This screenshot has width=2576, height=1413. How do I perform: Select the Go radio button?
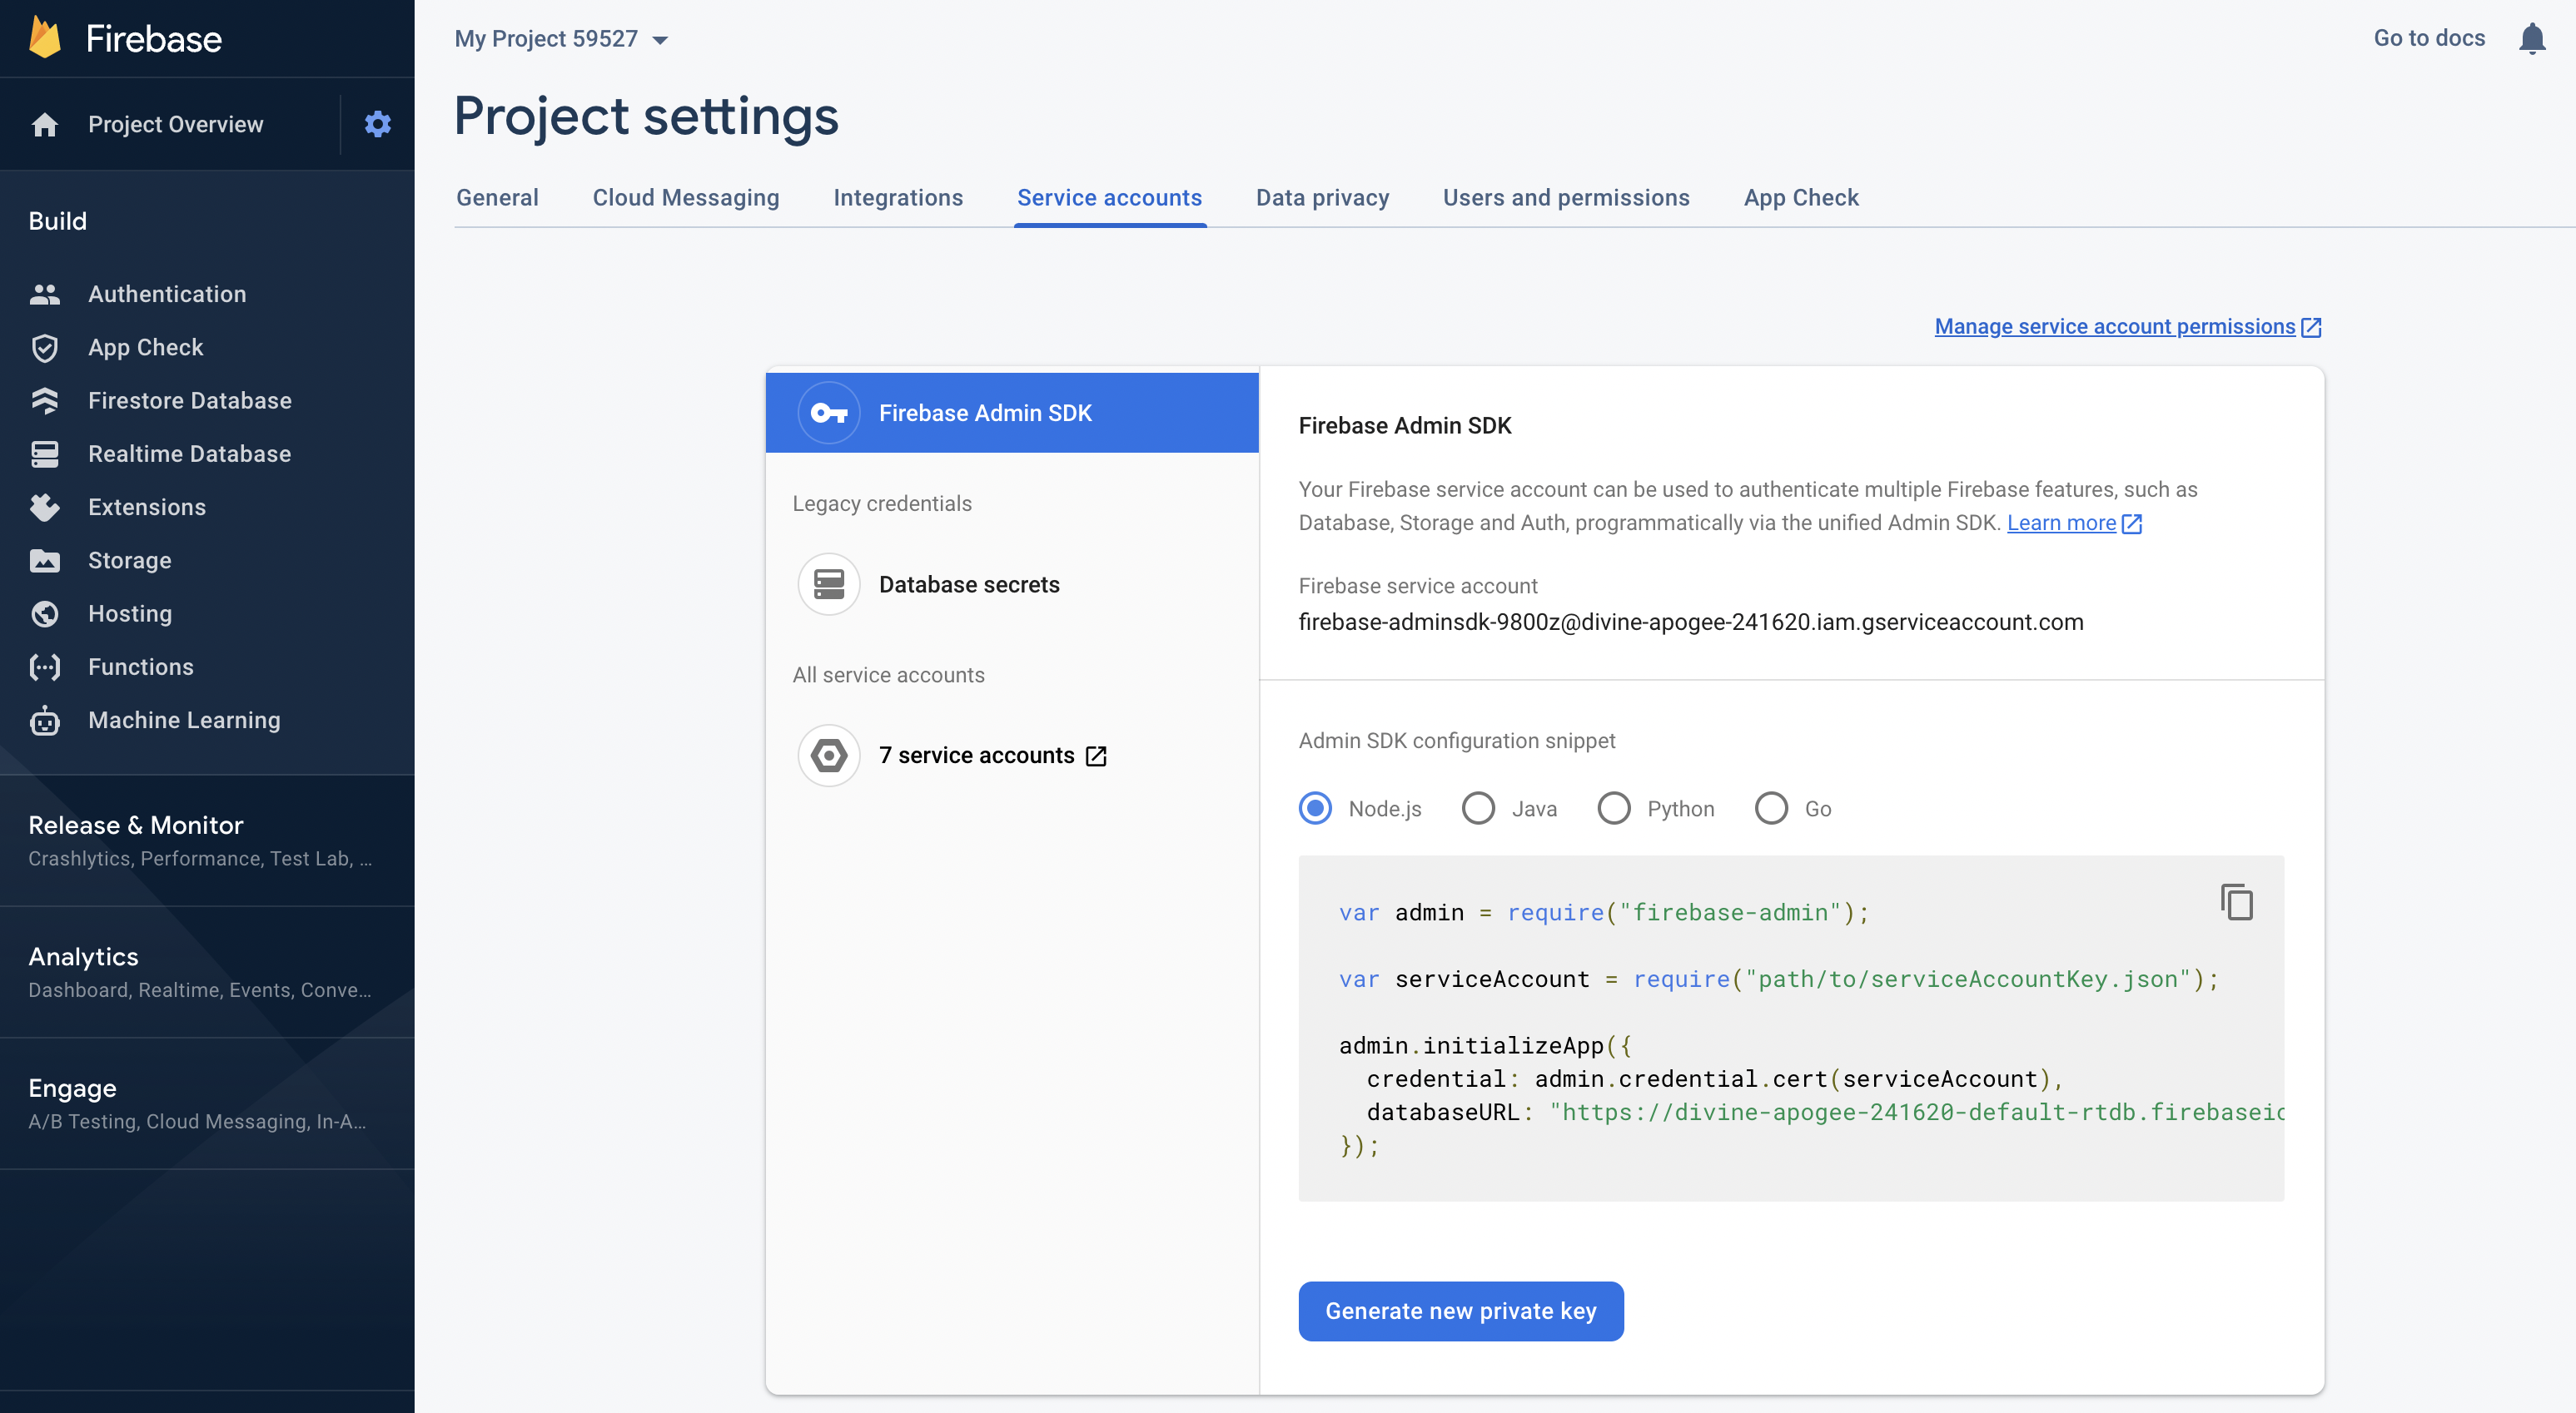[1770, 807]
